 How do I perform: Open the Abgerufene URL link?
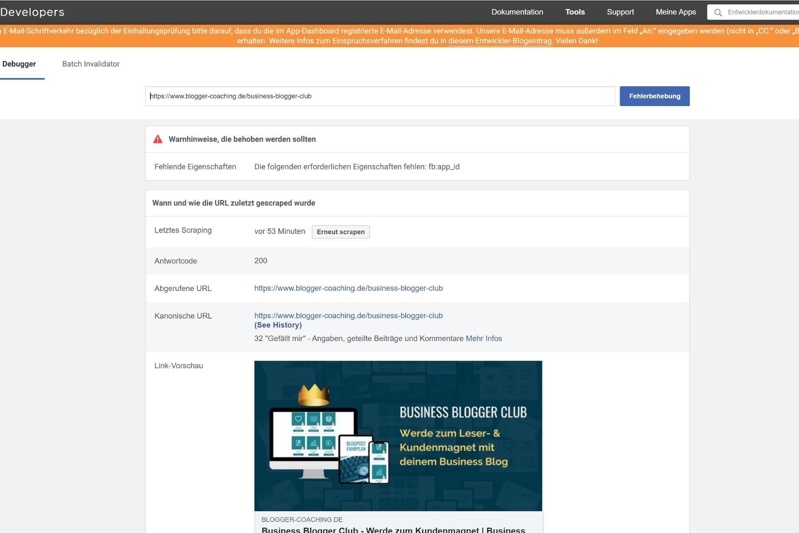pos(348,288)
